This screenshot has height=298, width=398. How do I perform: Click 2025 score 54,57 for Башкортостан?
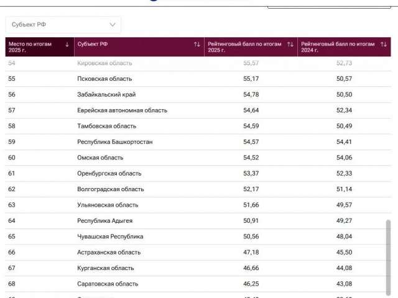coord(251,142)
